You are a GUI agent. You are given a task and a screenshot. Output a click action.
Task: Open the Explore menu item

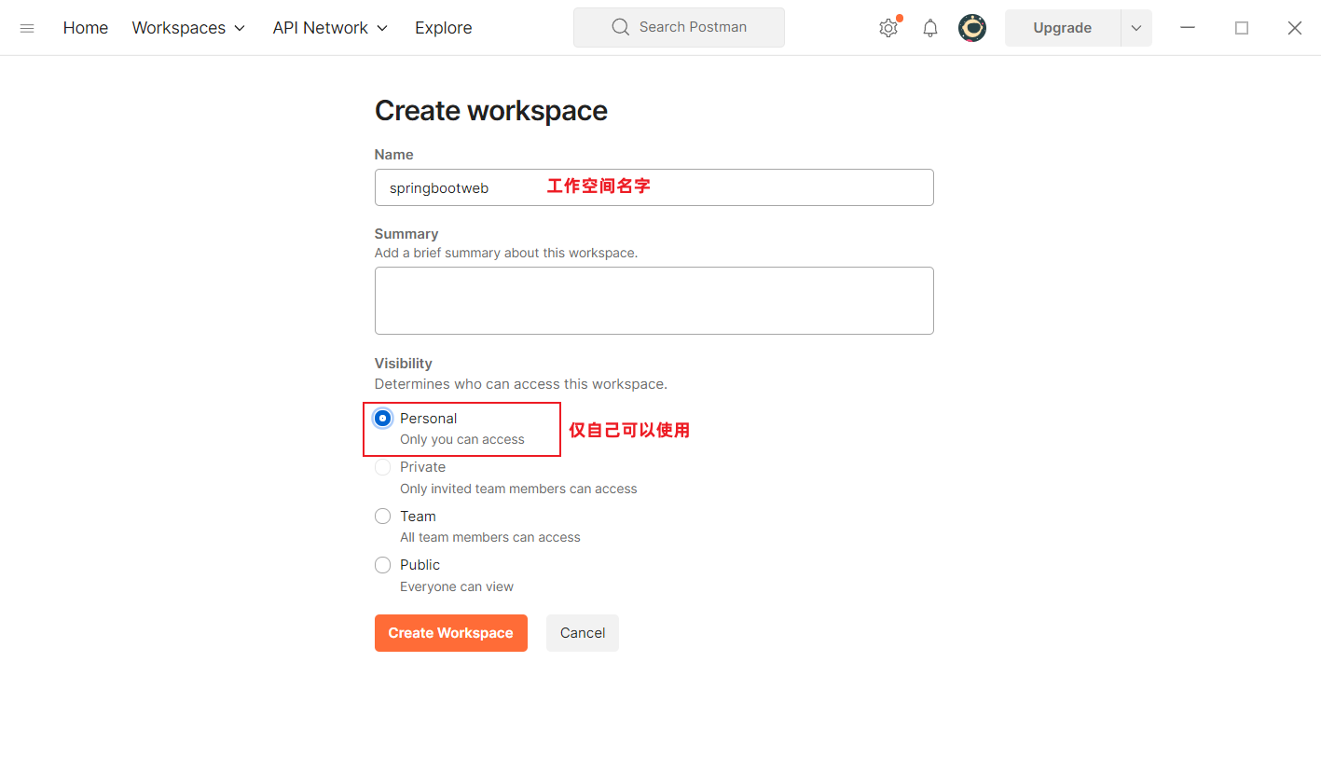pyautogui.click(x=443, y=28)
